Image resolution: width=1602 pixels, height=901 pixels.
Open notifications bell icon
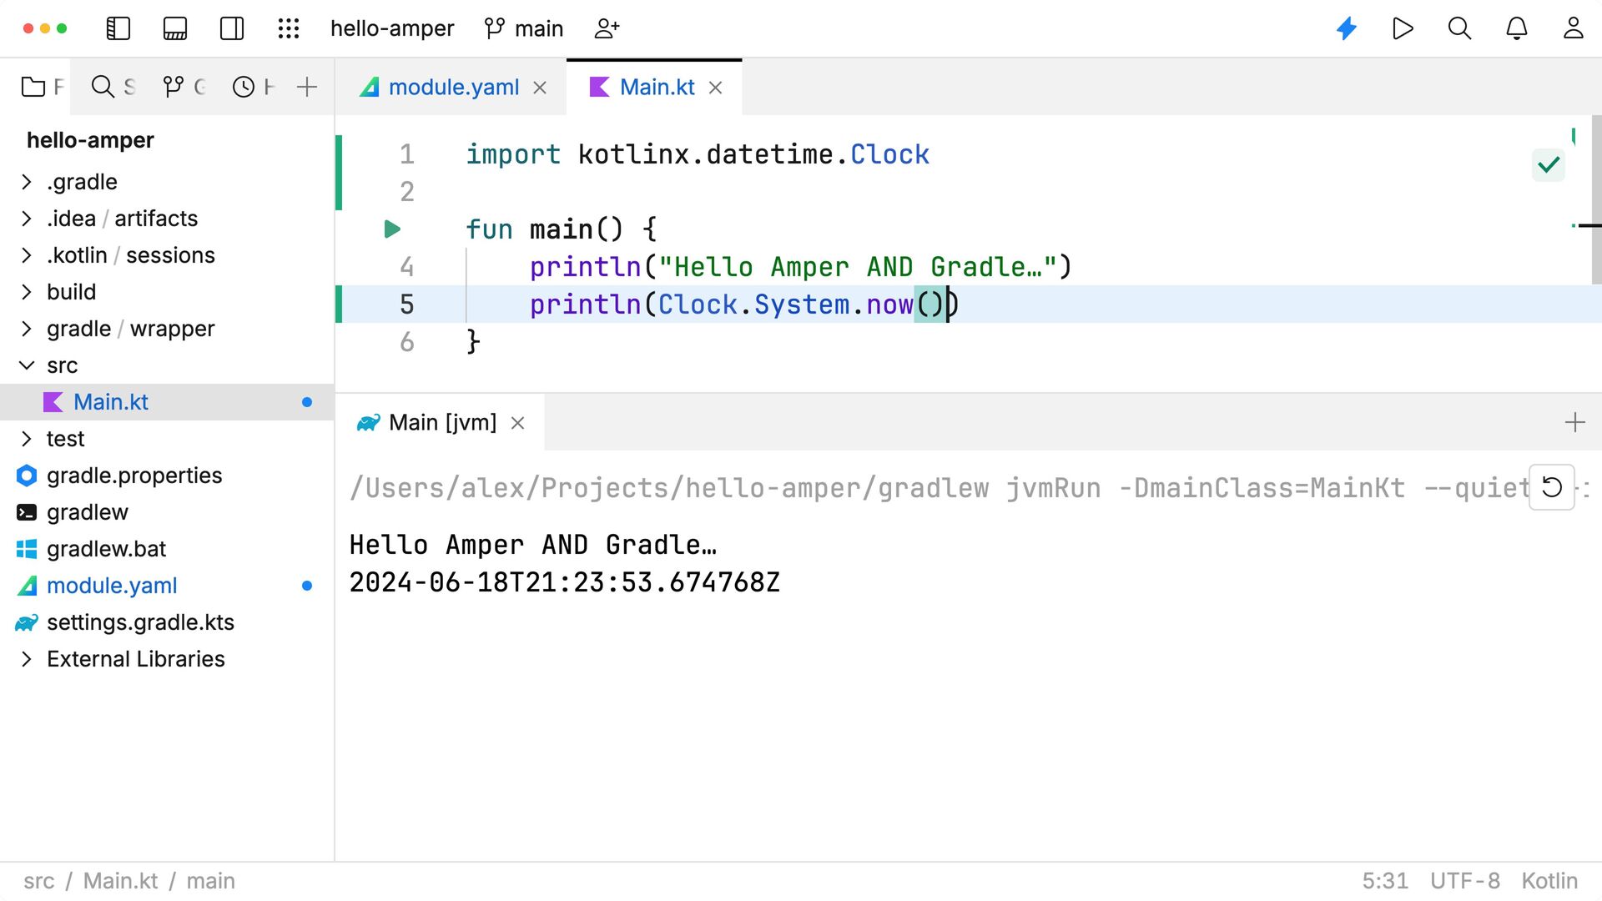pyautogui.click(x=1516, y=28)
